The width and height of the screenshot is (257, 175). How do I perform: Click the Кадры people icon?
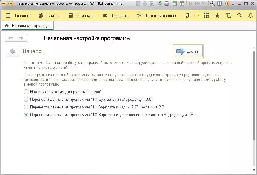(x=41, y=15)
